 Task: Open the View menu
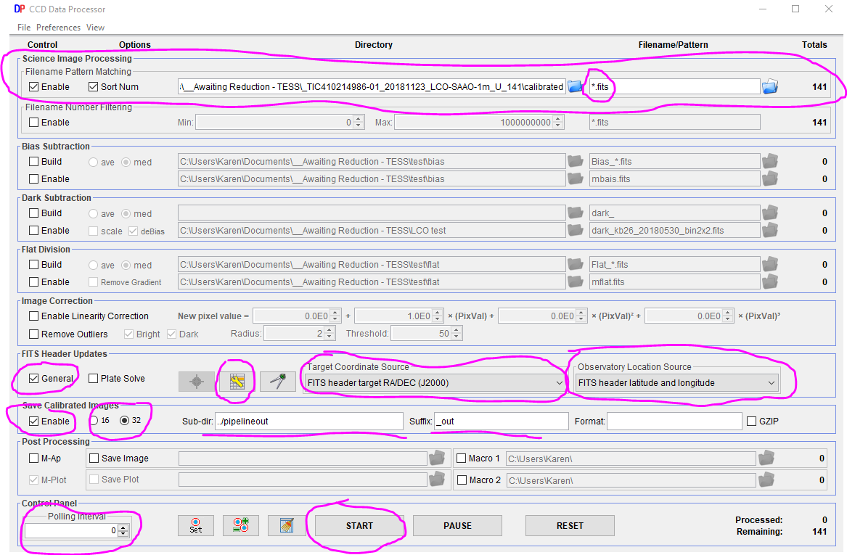coord(95,28)
